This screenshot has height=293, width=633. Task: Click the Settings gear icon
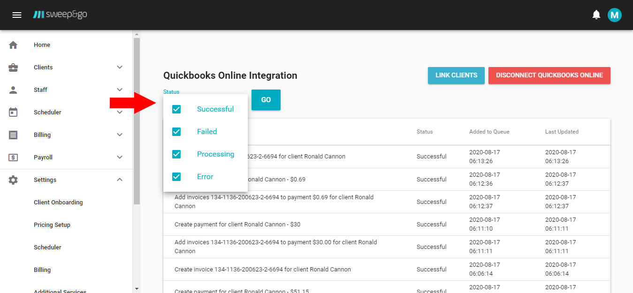pyautogui.click(x=13, y=180)
